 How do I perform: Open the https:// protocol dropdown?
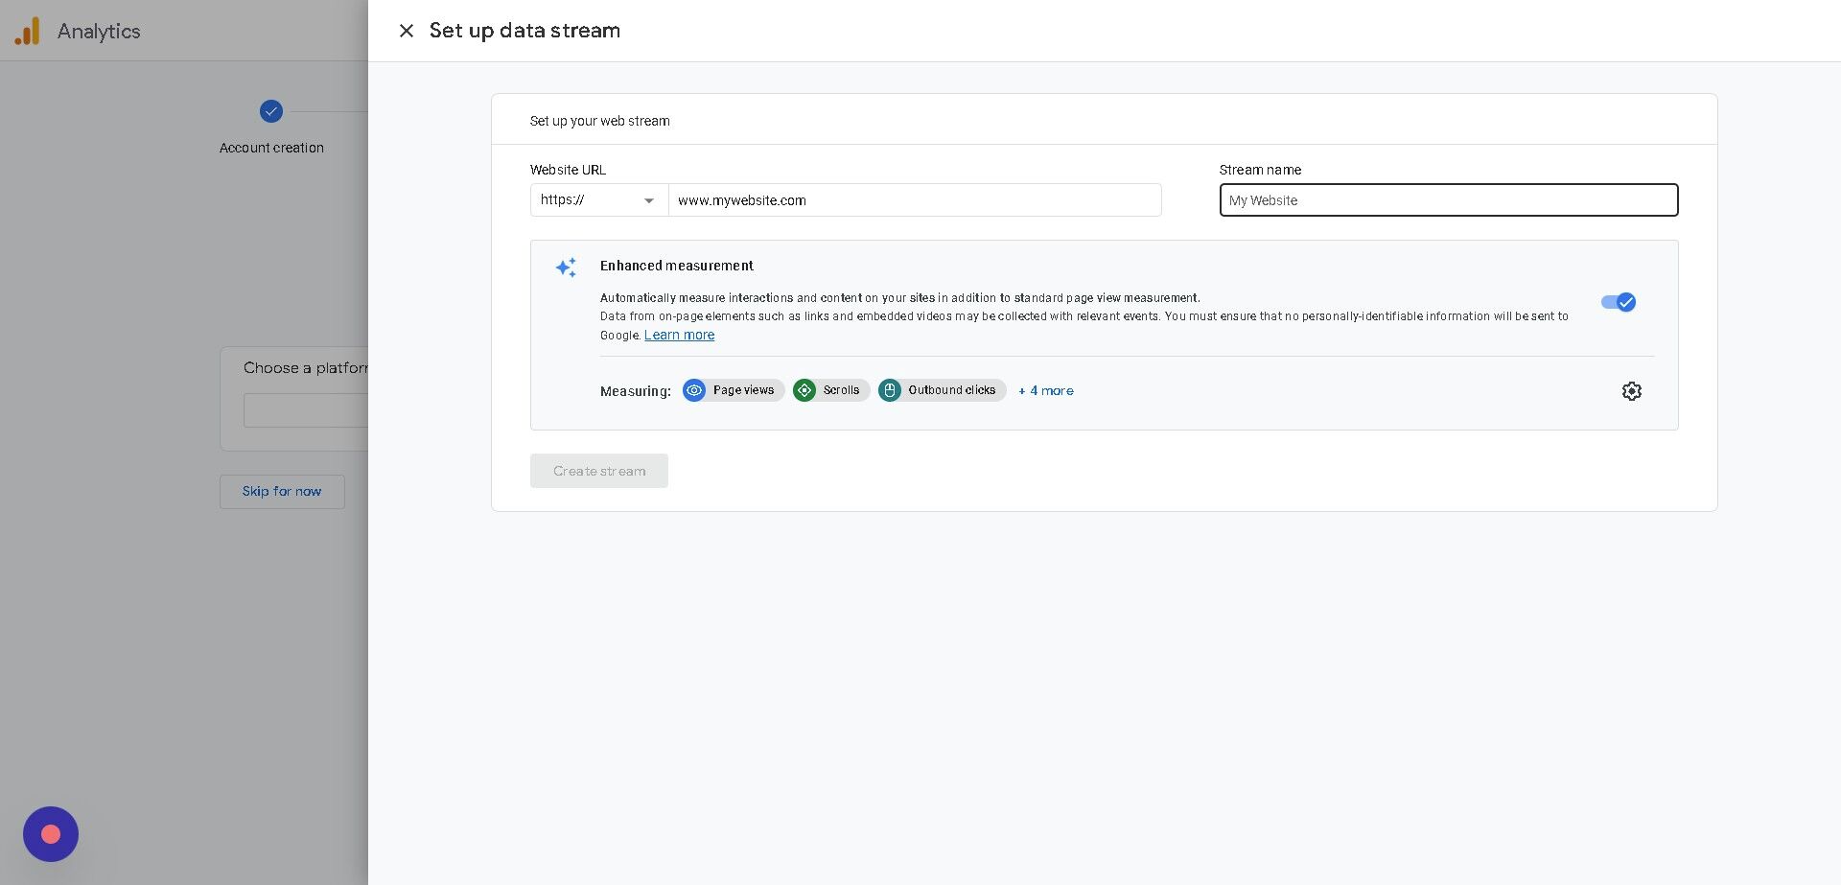[x=598, y=200]
